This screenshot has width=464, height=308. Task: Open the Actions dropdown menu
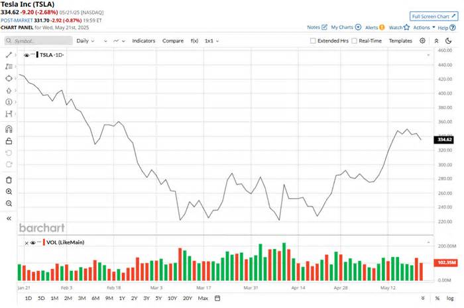tap(424, 27)
